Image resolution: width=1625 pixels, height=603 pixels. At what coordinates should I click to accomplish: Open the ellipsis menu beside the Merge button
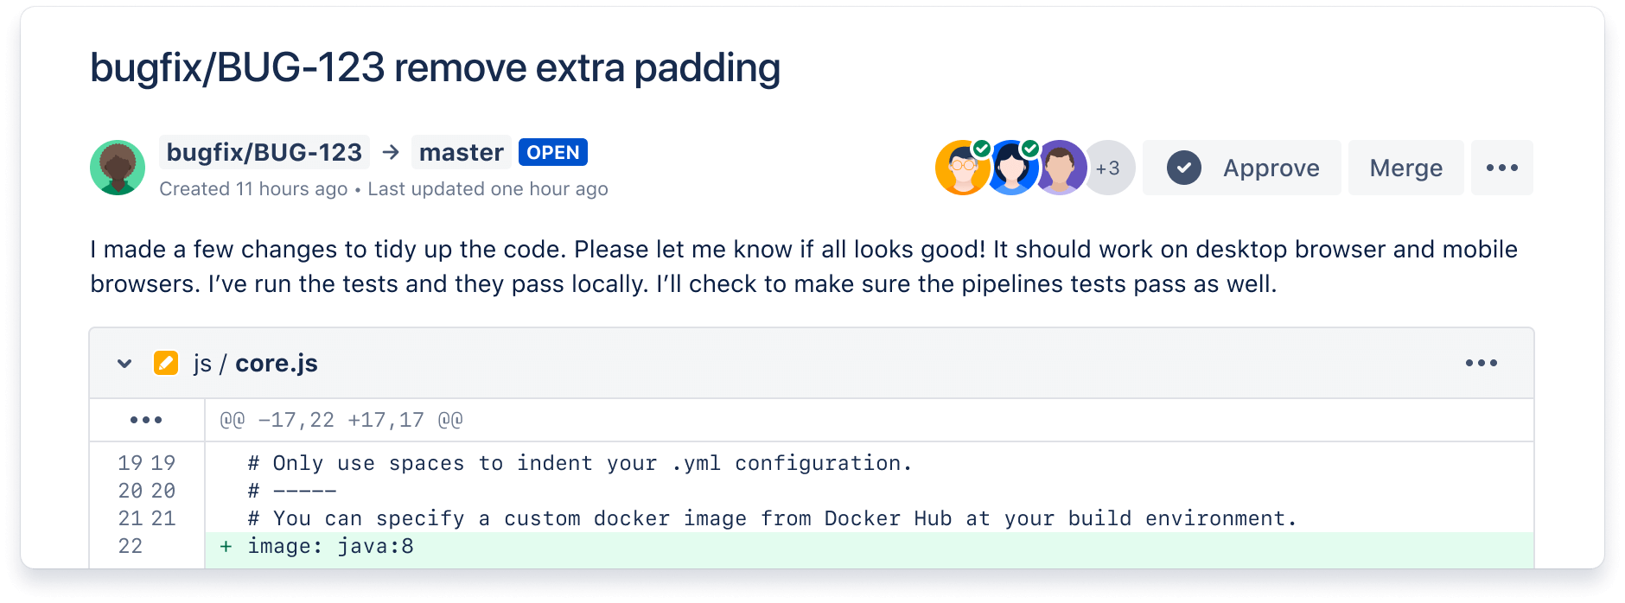click(1502, 168)
